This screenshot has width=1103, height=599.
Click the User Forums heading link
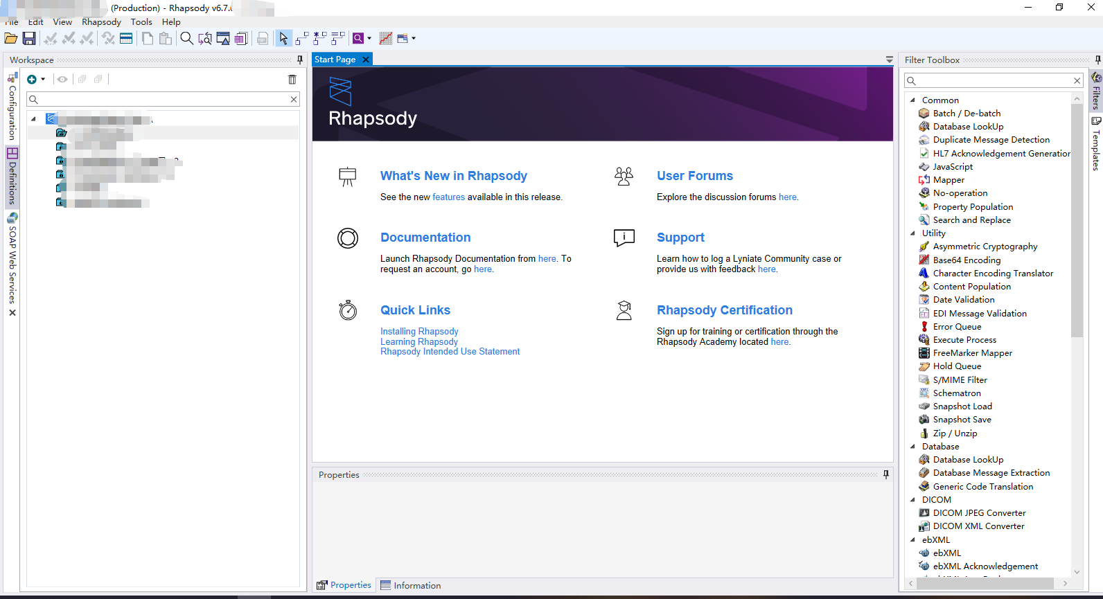(x=695, y=176)
